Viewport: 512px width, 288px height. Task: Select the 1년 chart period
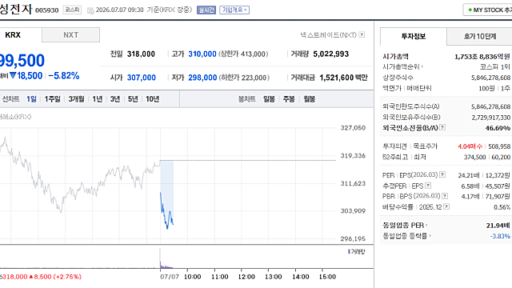click(98, 99)
